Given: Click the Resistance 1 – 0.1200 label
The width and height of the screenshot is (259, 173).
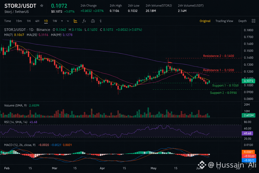Looking at the screenshot, I should coord(218,70).
